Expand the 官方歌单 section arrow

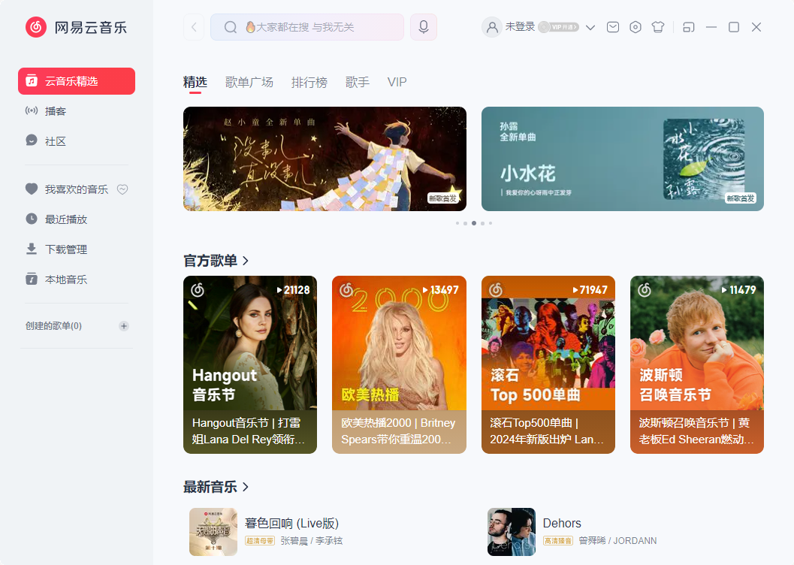[x=246, y=261]
